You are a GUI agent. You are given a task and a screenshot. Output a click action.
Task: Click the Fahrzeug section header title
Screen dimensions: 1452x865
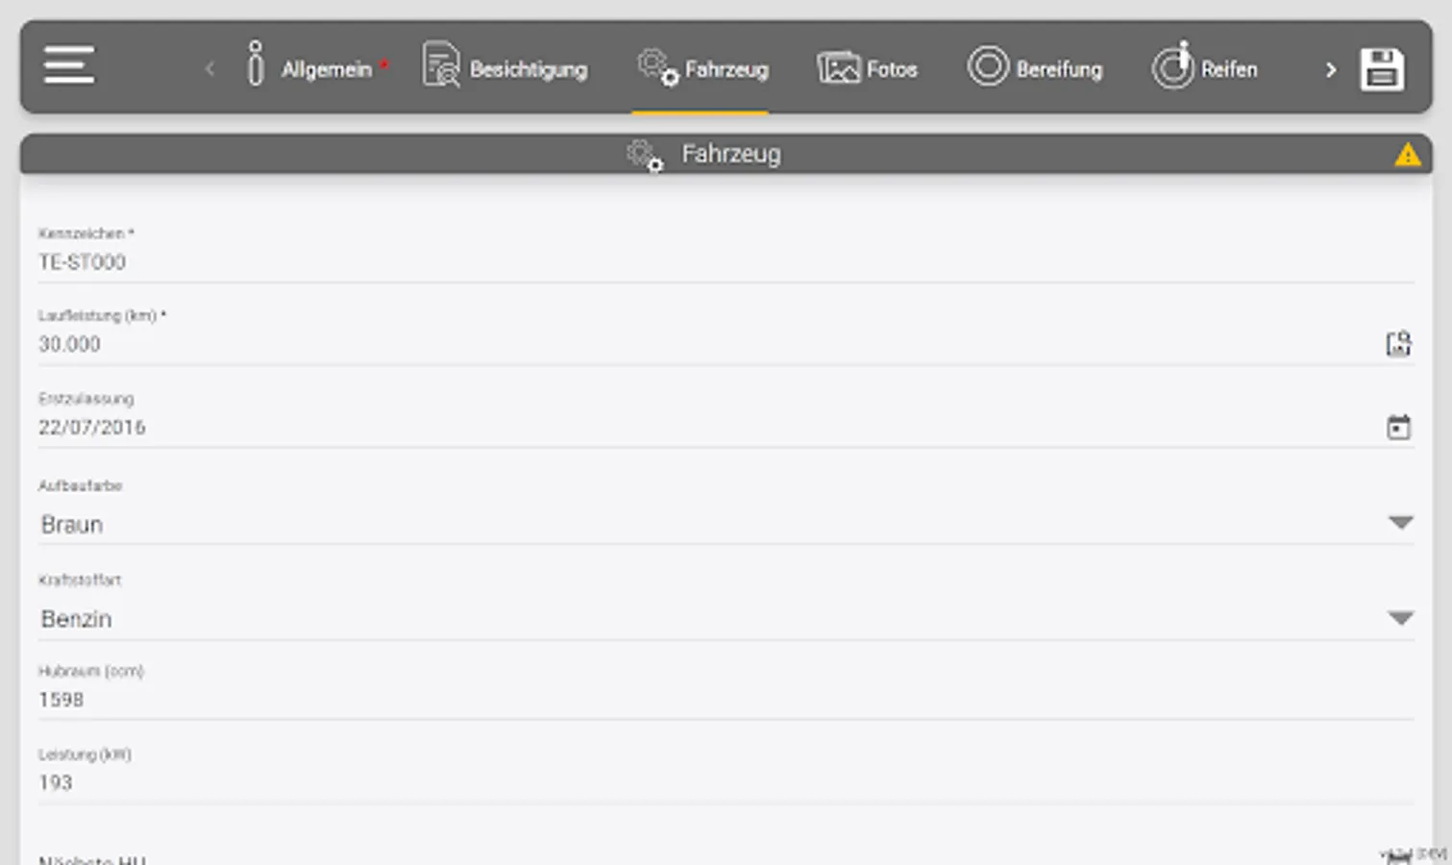point(731,154)
